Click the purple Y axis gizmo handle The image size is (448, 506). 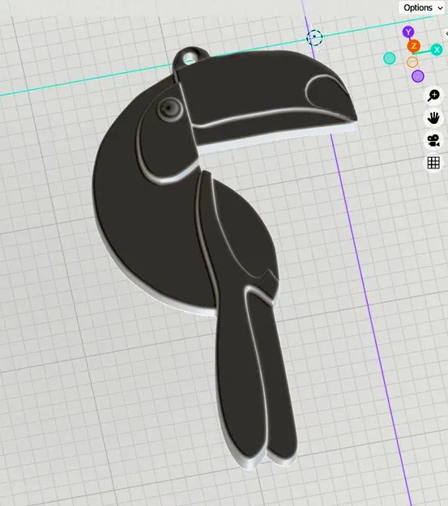click(x=408, y=32)
